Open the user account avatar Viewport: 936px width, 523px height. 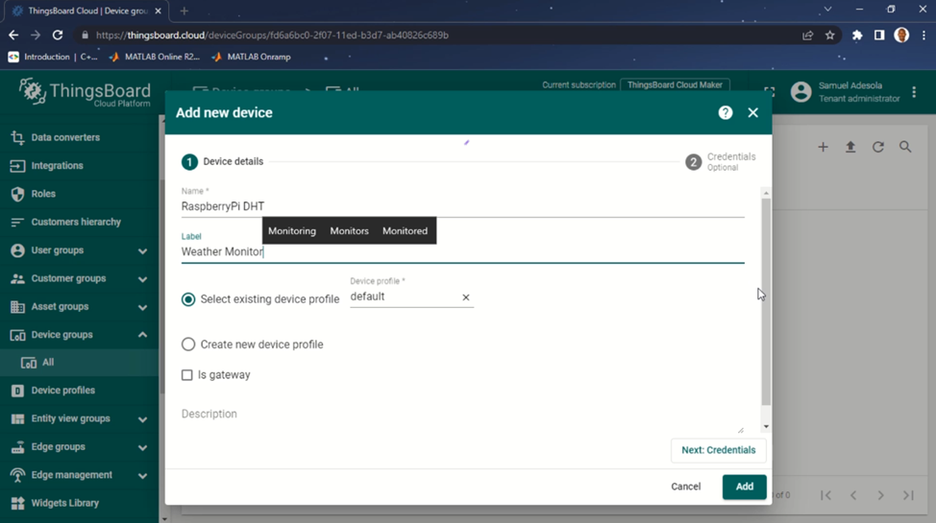pyautogui.click(x=801, y=92)
